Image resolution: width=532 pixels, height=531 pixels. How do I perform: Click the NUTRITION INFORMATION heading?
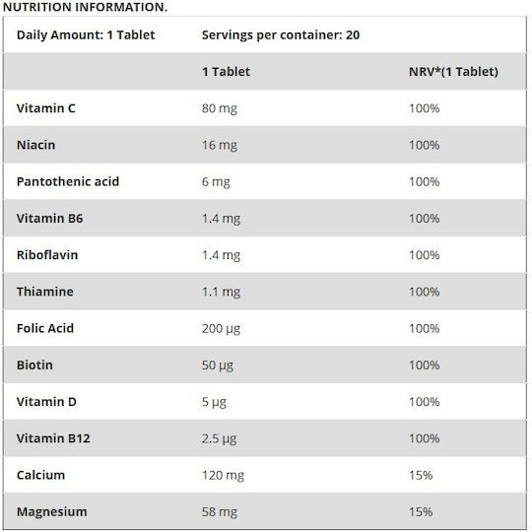tap(85, 7)
